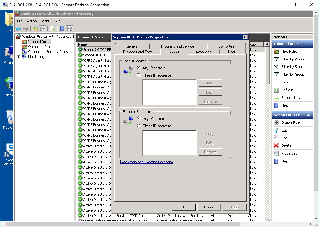Select the Network desktop icon
This screenshot has width=319, height=227.
[x=9, y=87]
